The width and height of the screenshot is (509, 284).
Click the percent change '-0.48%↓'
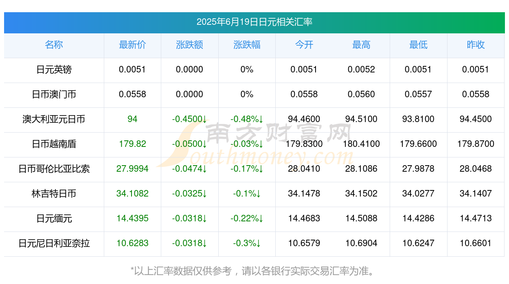247,119
